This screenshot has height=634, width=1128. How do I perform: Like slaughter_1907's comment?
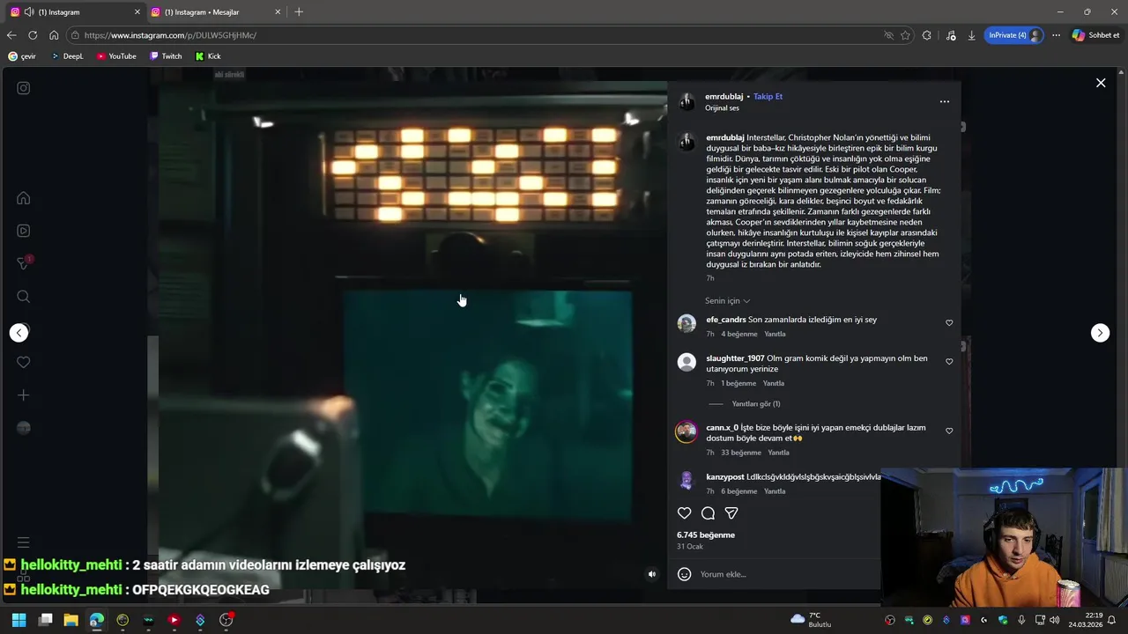[949, 362]
